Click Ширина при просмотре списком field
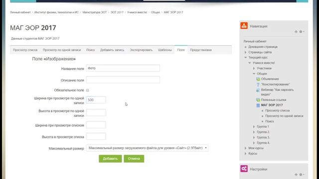 pos(96,125)
